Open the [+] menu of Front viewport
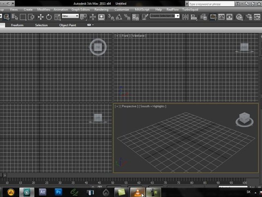This screenshot has width=262, height=197. tap(117, 36)
